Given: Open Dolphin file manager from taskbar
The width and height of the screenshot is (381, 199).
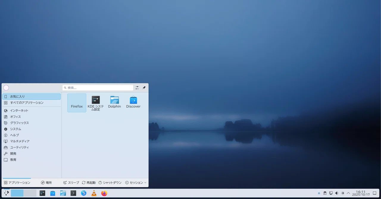Looking at the screenshot, I should click(x=63, y=193).
